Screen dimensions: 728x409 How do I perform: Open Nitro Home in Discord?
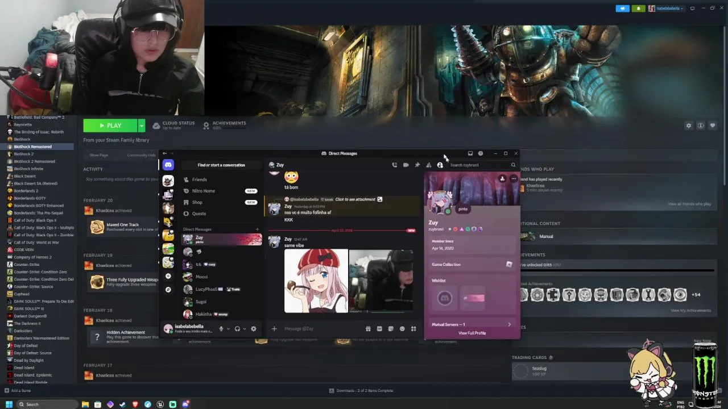(x=221, y=191)
